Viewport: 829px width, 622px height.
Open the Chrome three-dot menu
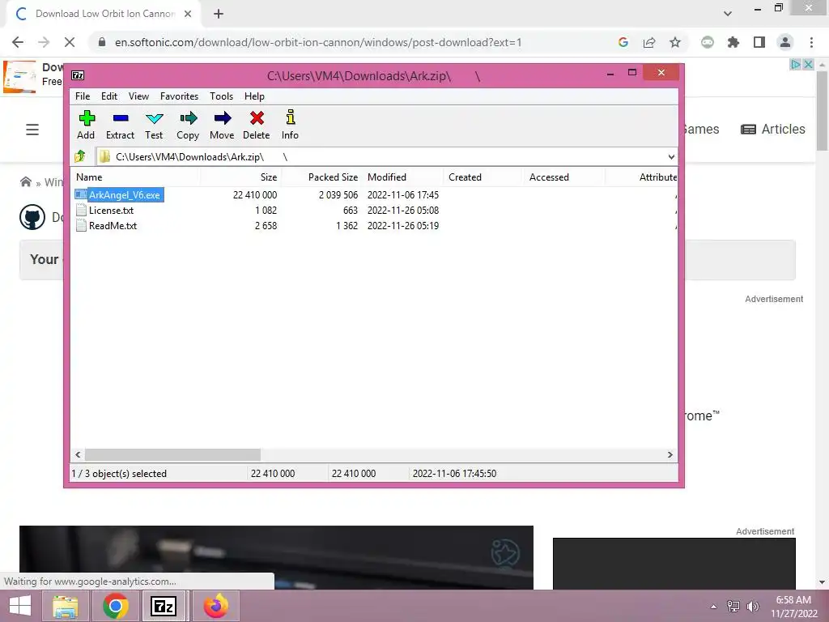(811, 42)
